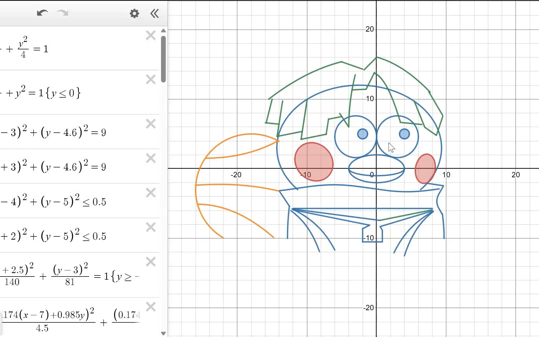Click the left blue pupil dot
Image resolution: width=539 pixels, height=337 pixels.
[x=363, y=134]
